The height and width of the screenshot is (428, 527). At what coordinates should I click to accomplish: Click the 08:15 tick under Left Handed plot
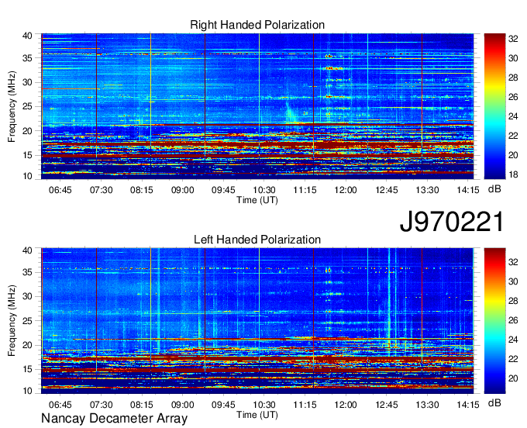[x=142, y=405]
